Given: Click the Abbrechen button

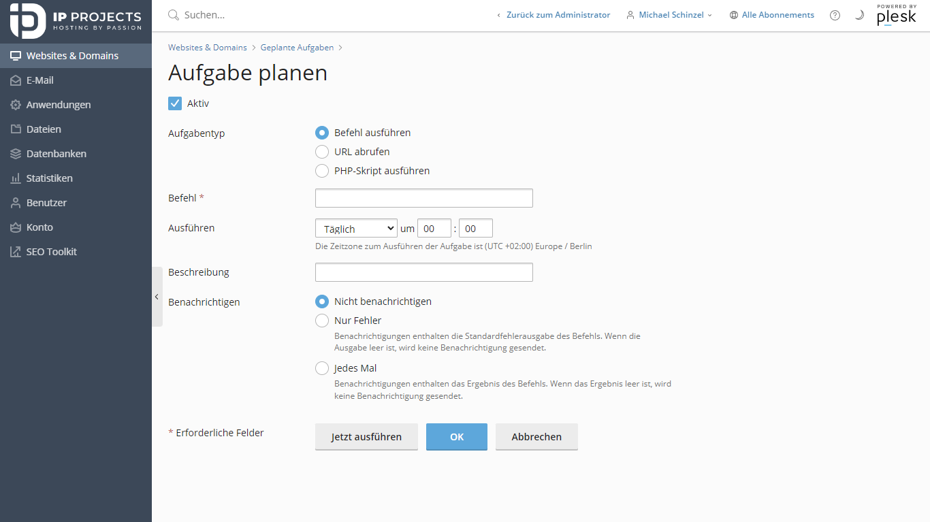Looking at the screenshot, I should (x=536, y=437).
